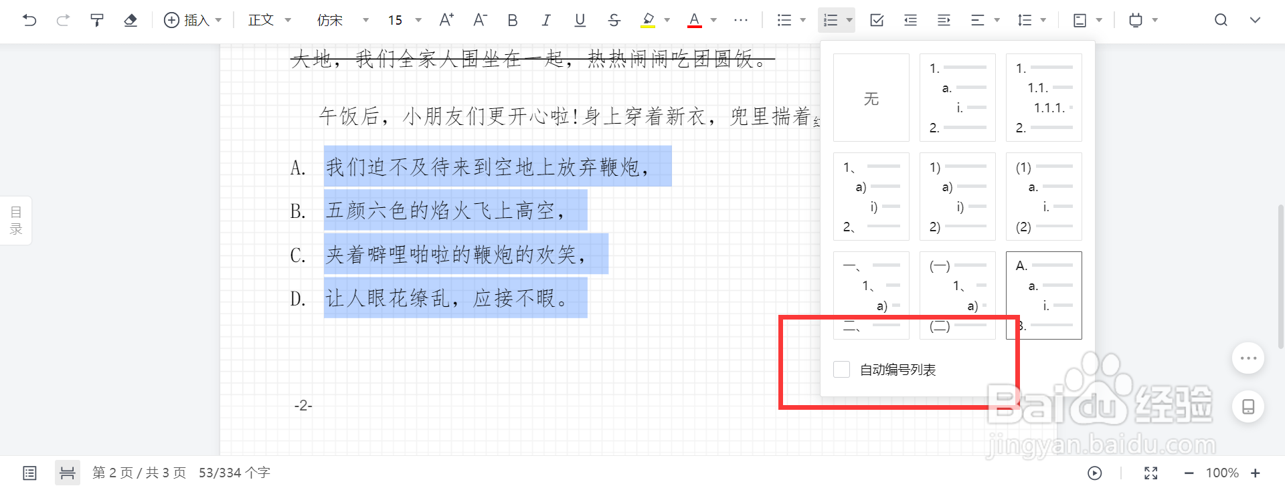Click the floating more actions button
Screen dimensions: 1285x488
(1248, 358)
